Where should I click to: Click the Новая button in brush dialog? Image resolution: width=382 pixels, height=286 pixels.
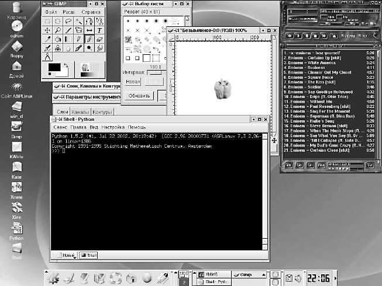[133, 82]
